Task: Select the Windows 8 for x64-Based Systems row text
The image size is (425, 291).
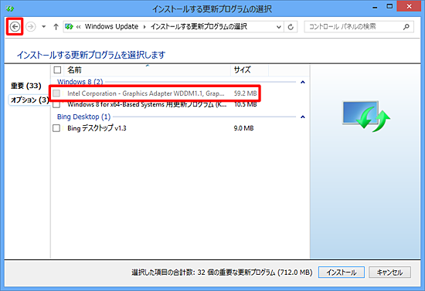Action: (x=147, y=104)
